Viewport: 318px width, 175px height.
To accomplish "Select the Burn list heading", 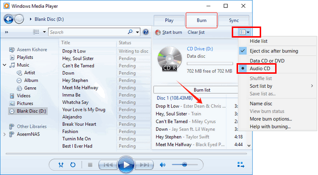I will 202,90.
